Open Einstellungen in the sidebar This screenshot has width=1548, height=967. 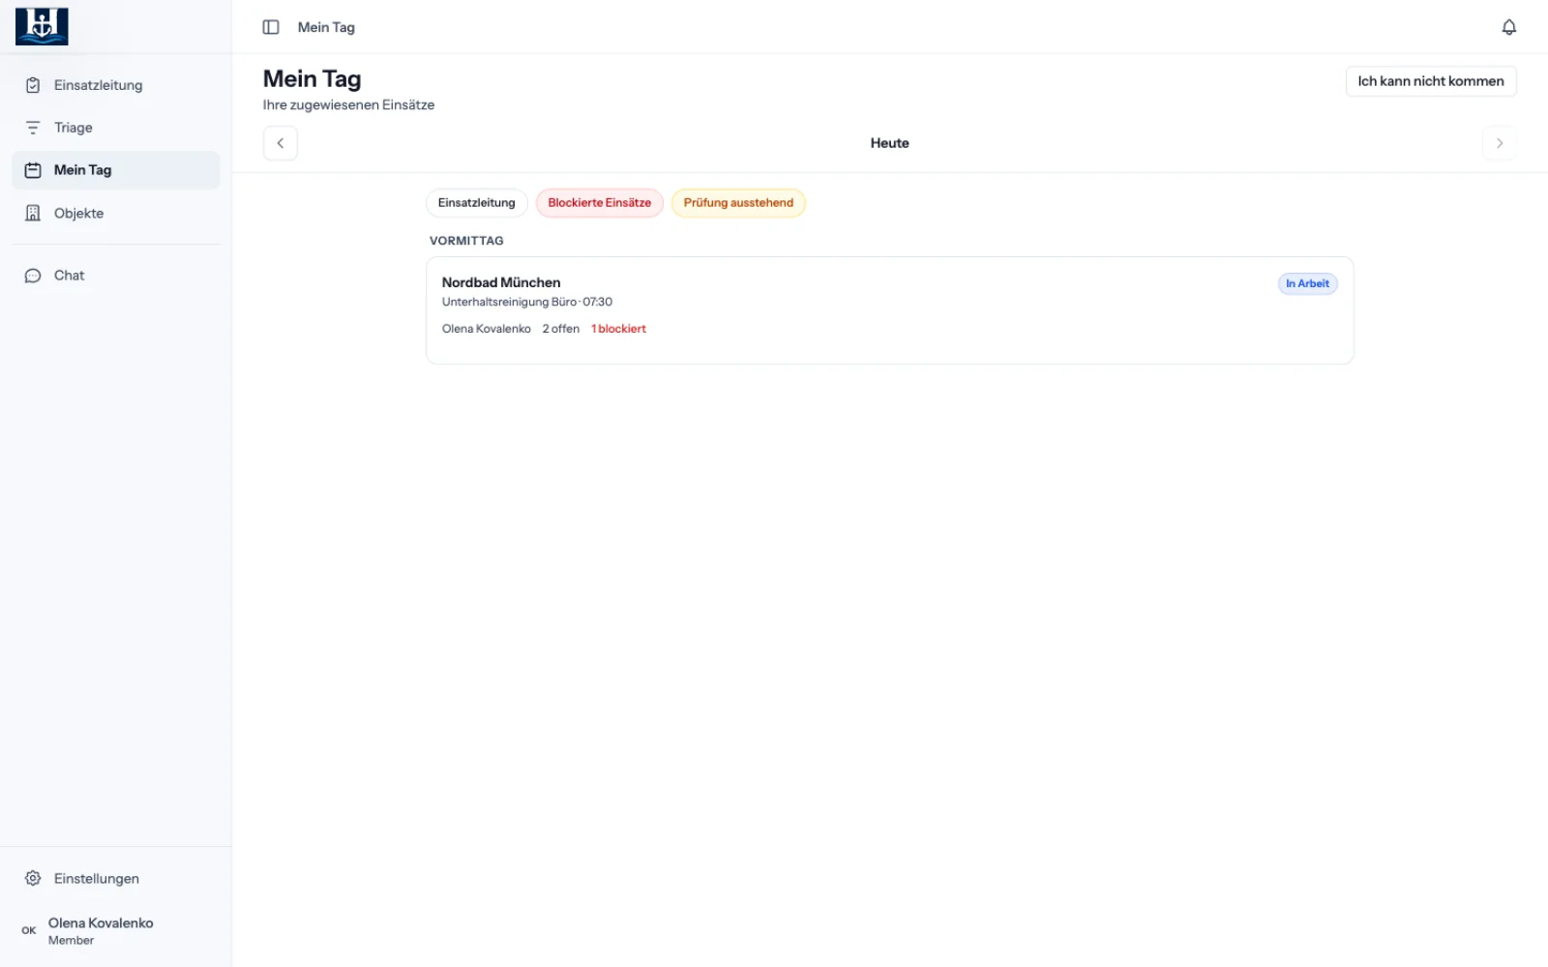point(116,878)
